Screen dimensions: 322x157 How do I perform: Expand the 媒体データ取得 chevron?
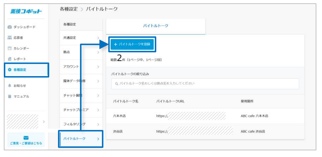[x=98, y=81]
